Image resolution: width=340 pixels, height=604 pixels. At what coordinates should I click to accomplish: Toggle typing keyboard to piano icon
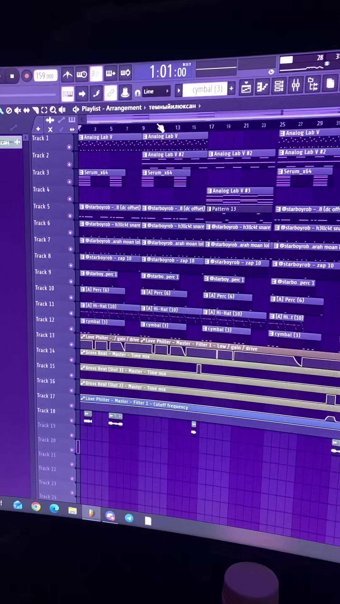[68, 94]
